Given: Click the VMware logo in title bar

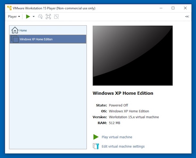Looking at the screenshot, I should [9, 8].
